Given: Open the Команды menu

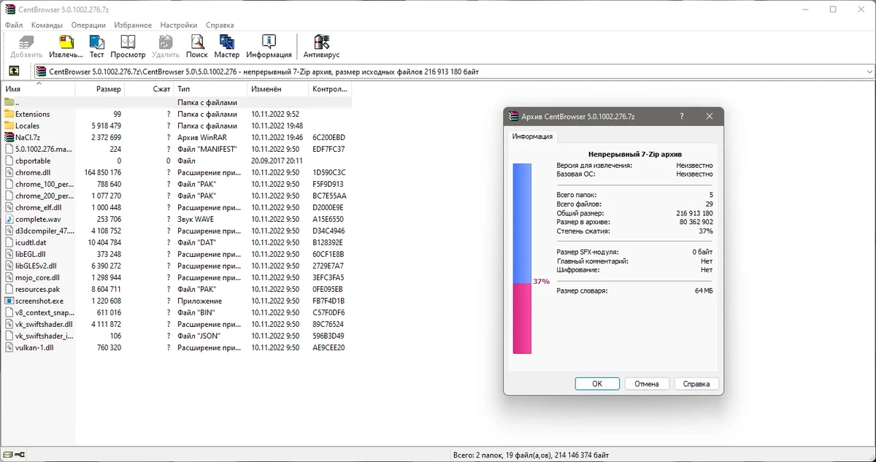Looking at the screenshot, I should (47, 25).
